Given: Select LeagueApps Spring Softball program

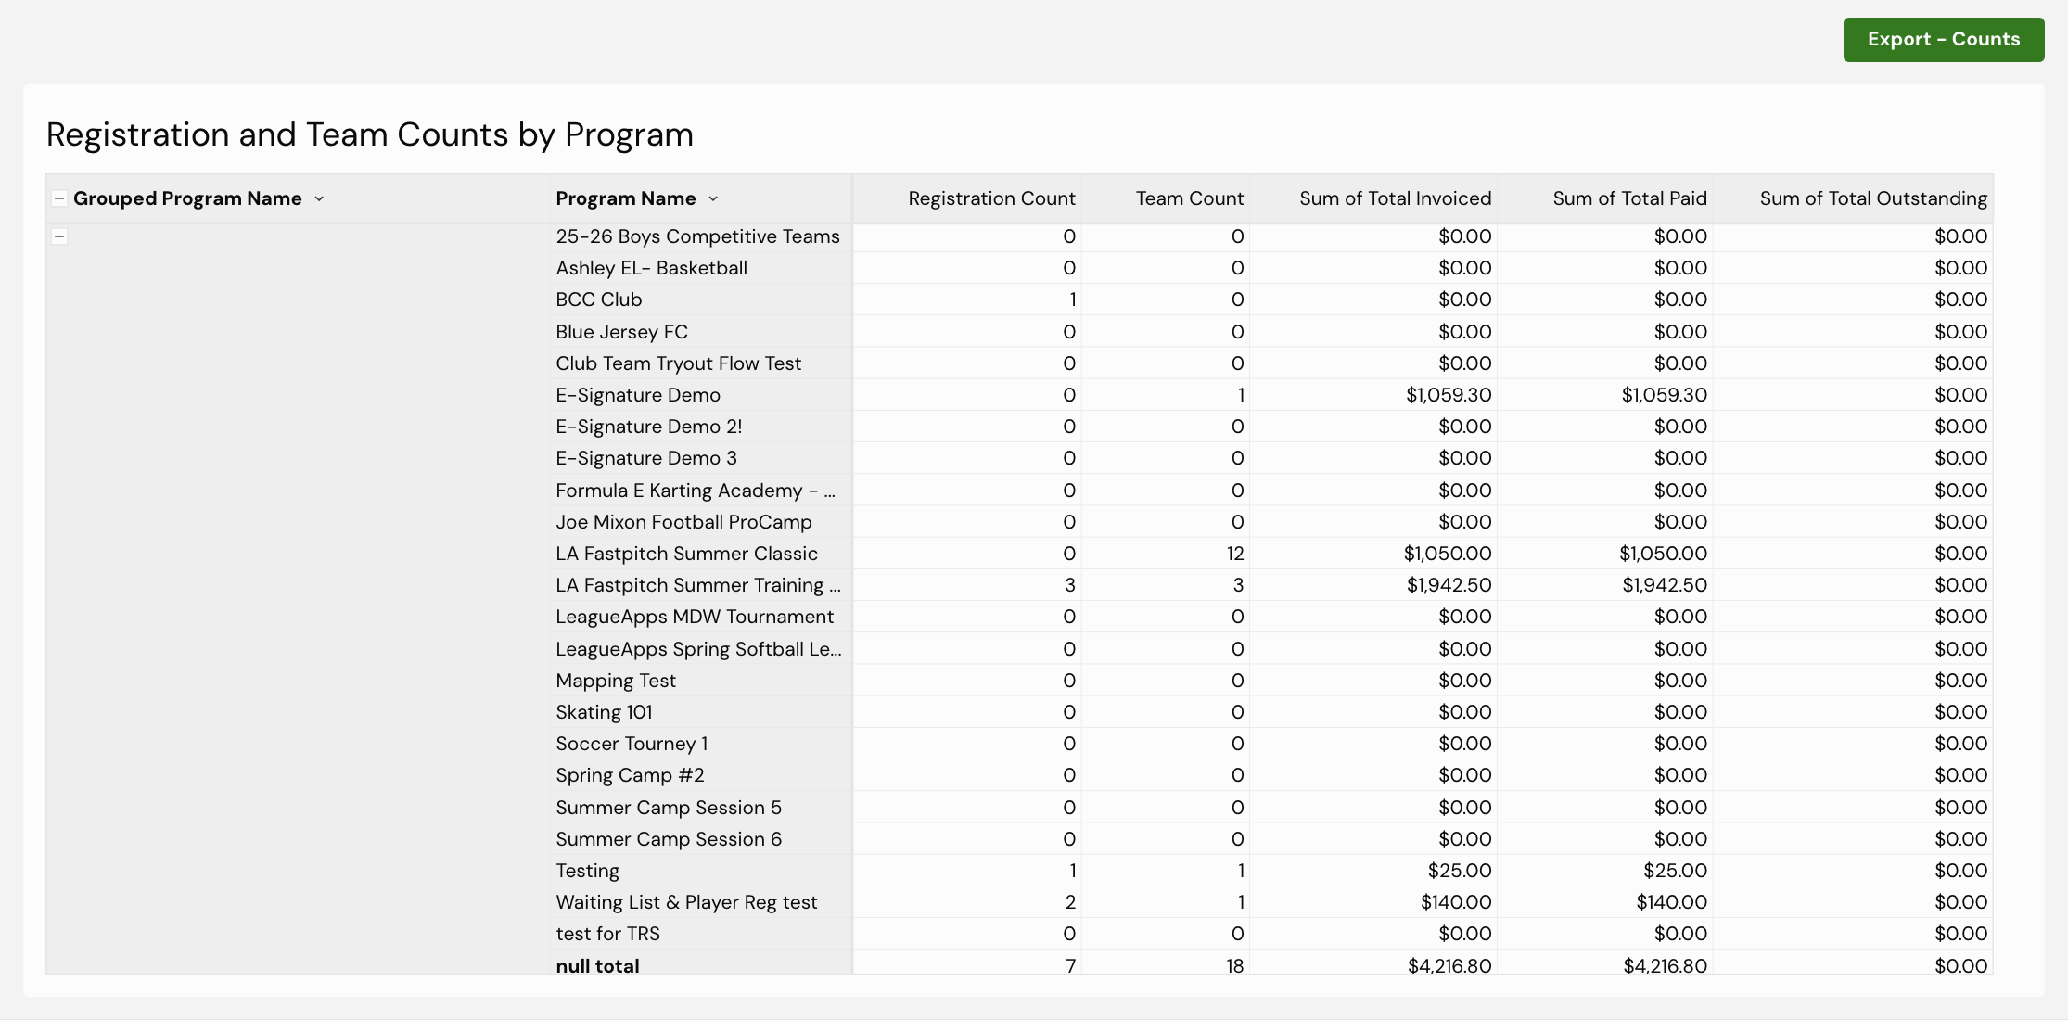Looking at the screenshot, I should (698, 649).
